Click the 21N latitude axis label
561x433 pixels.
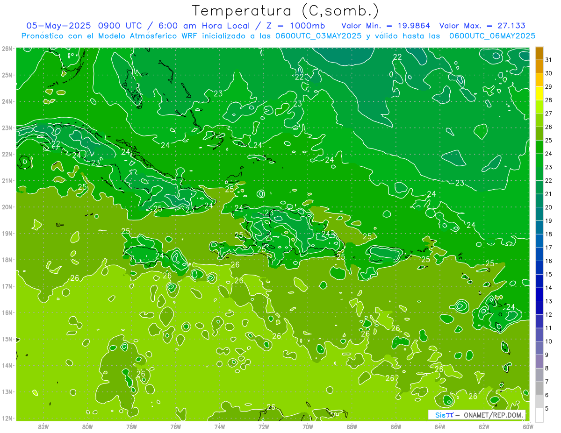7,181
